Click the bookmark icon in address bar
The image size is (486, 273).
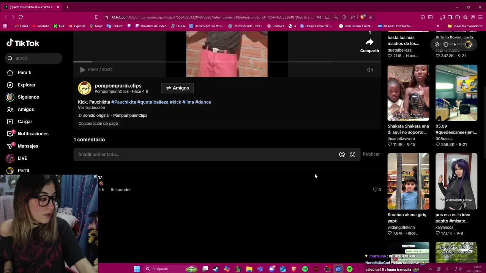tap(96, 17)
